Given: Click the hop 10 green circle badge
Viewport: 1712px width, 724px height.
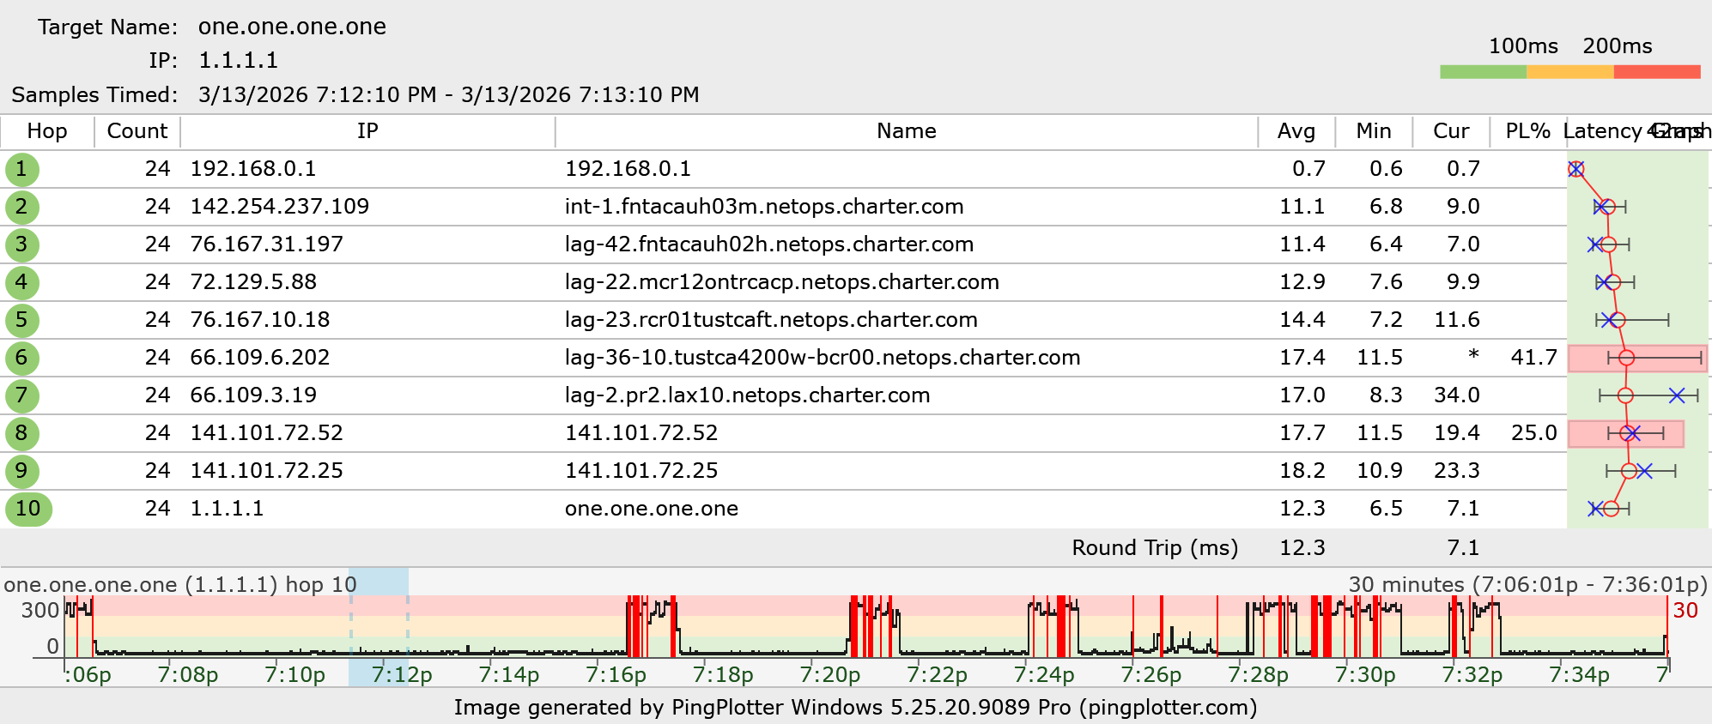Looking at the screenshot, I should (28, 509).
